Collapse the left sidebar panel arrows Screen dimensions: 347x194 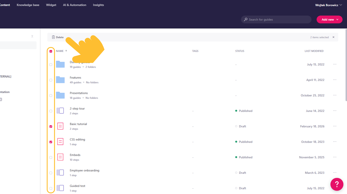click(x=32, y=36)
